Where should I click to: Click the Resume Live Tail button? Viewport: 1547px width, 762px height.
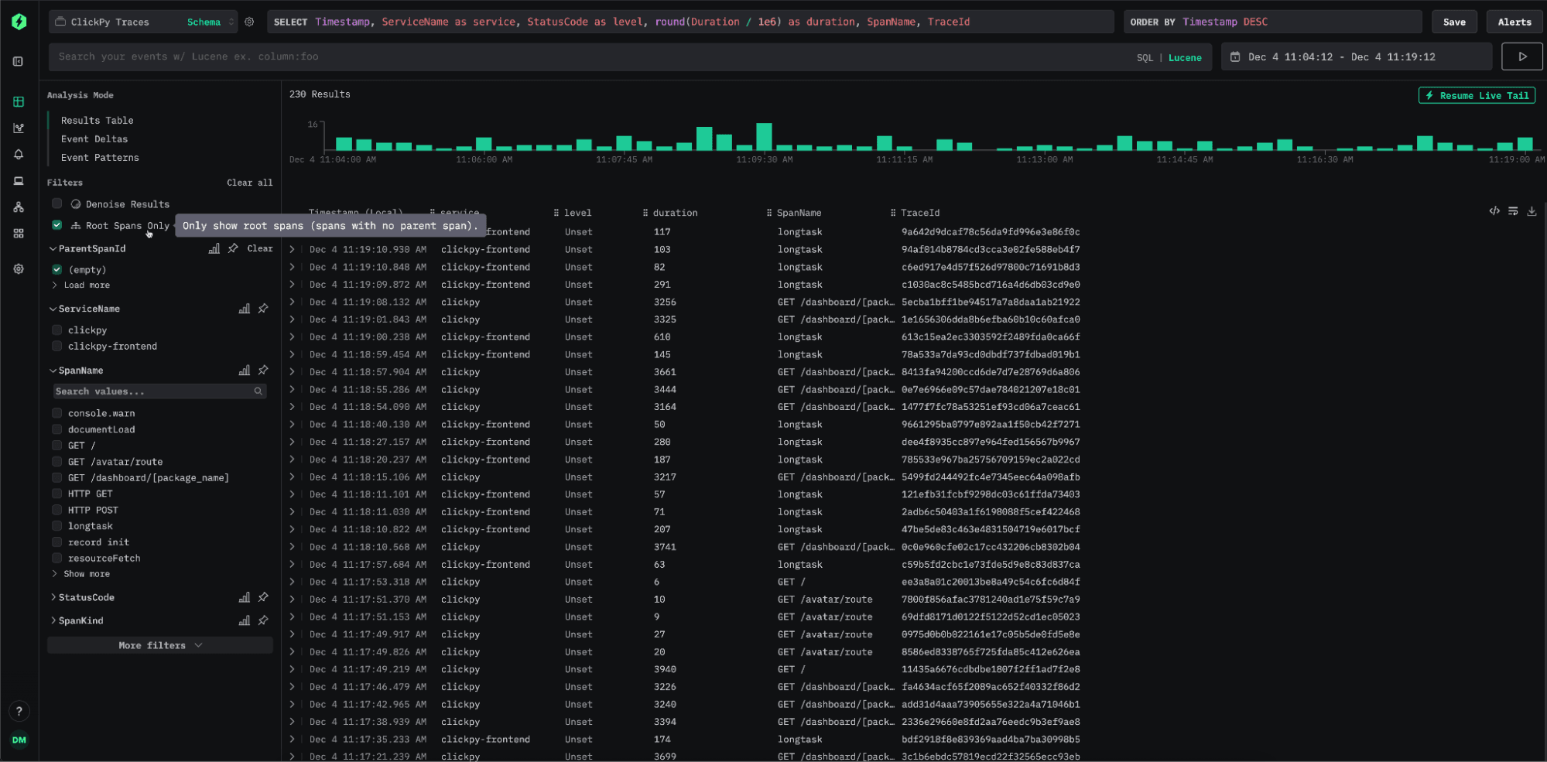[x=1477, y=96]
